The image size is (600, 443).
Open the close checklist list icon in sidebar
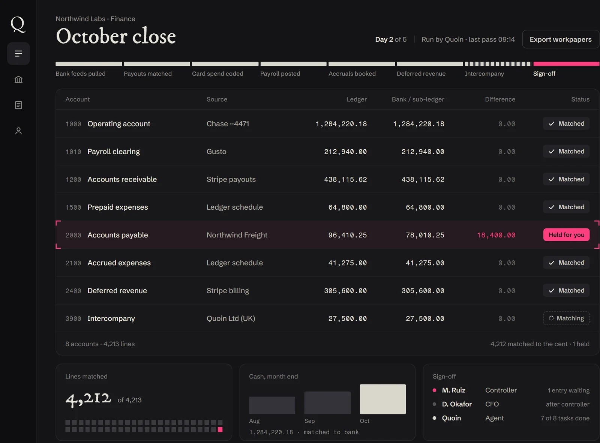click(18, 54)
